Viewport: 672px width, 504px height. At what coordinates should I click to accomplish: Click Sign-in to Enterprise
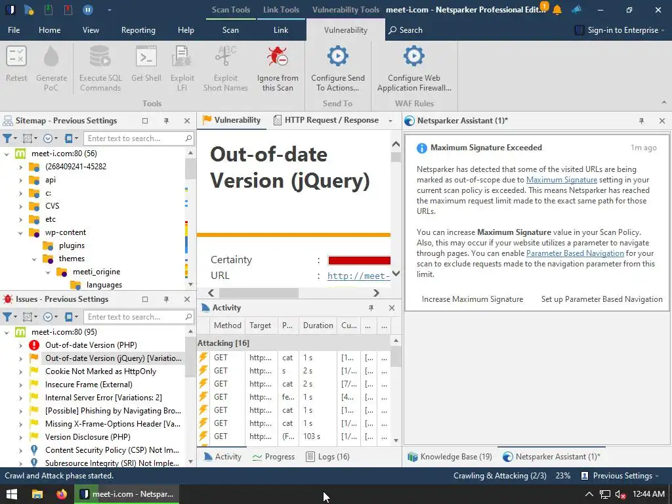coord(619,30)
